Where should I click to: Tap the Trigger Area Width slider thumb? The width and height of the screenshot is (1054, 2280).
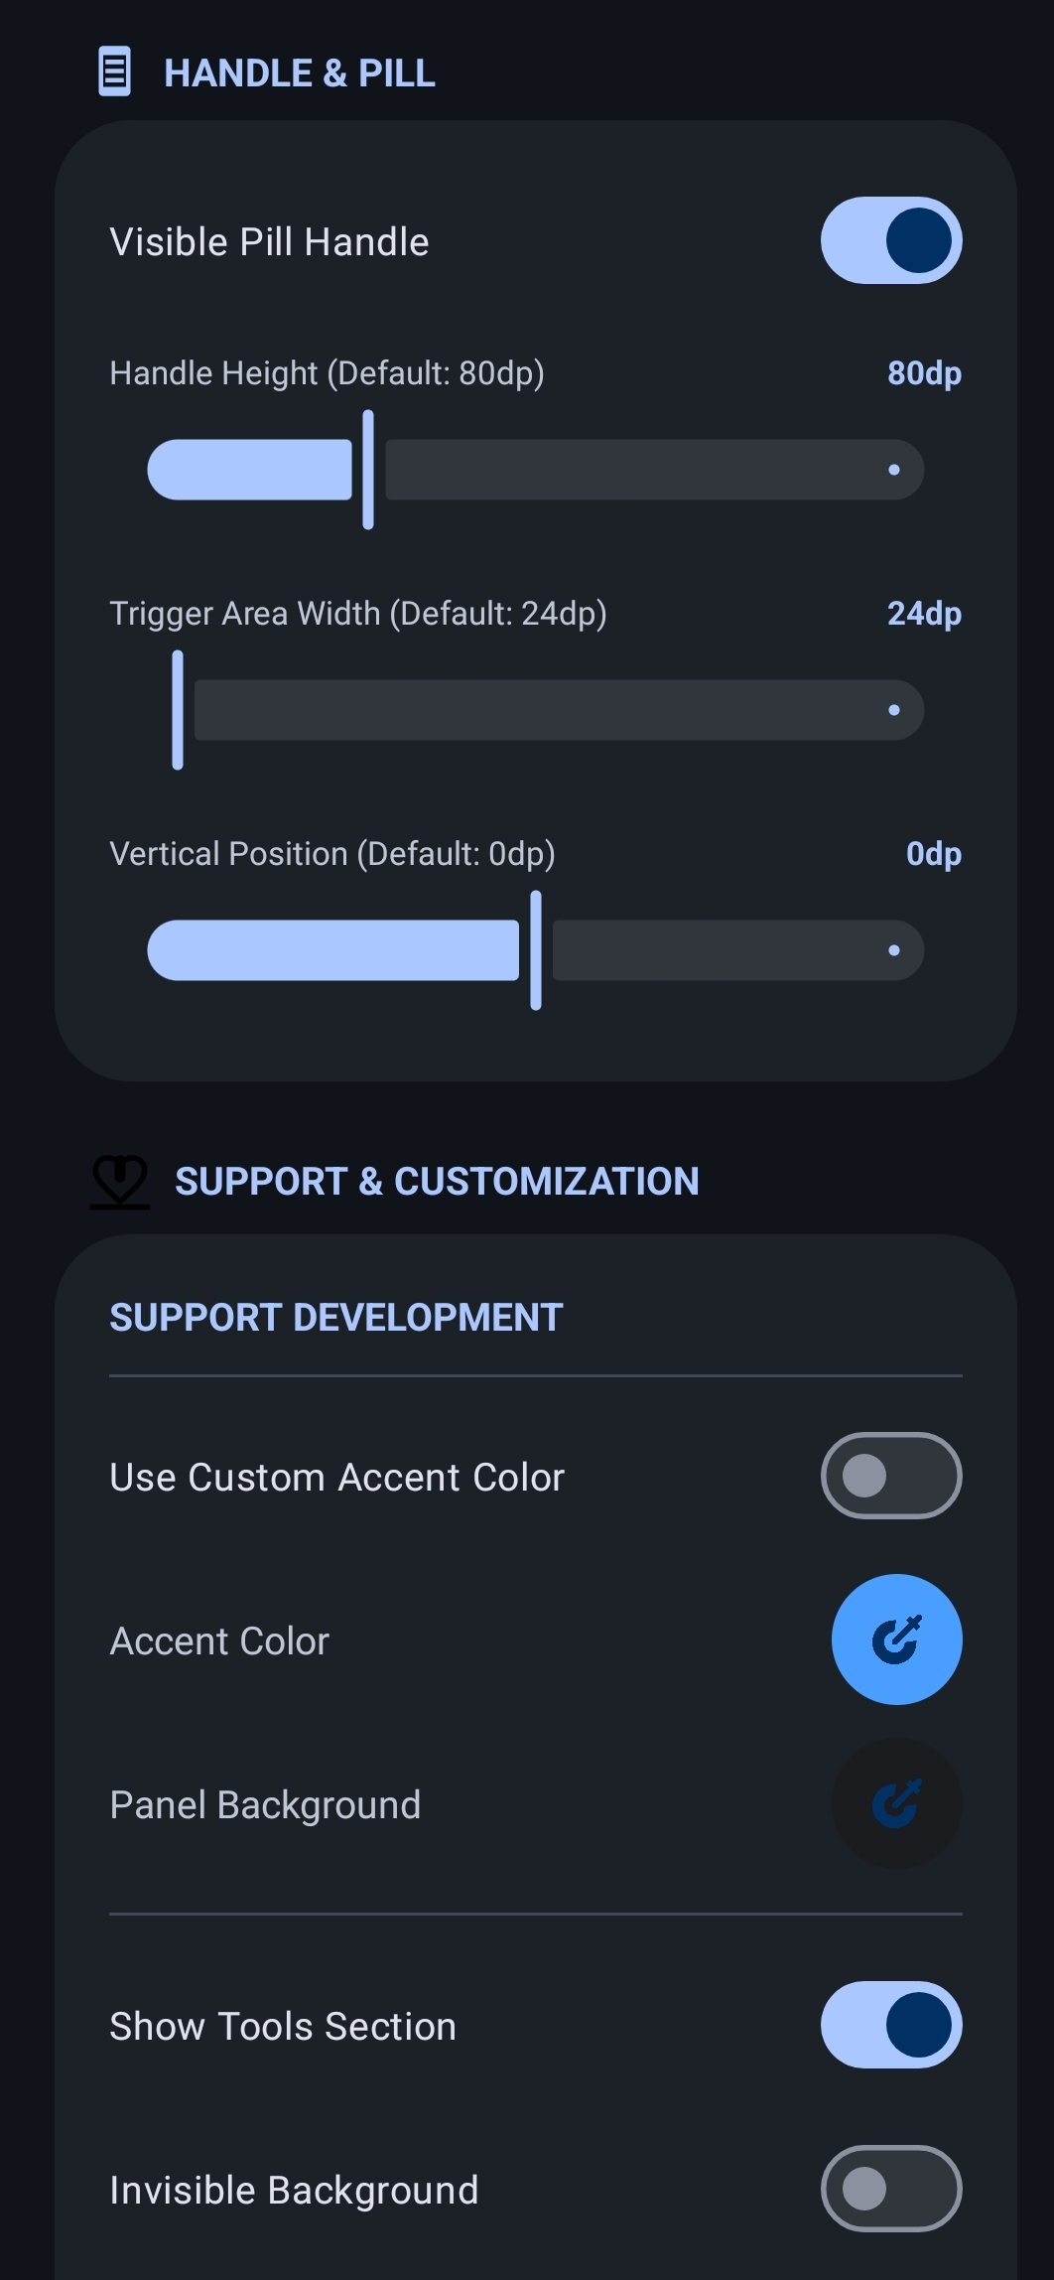click(178, 710)
